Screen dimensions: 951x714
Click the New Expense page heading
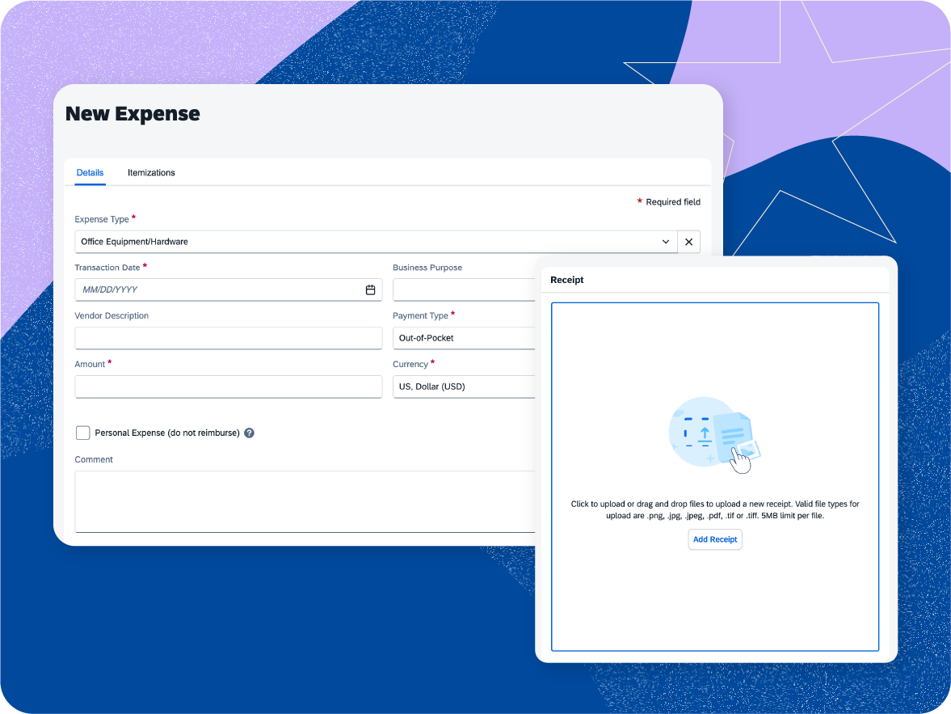pyautogui.click(x=133, y=114)
